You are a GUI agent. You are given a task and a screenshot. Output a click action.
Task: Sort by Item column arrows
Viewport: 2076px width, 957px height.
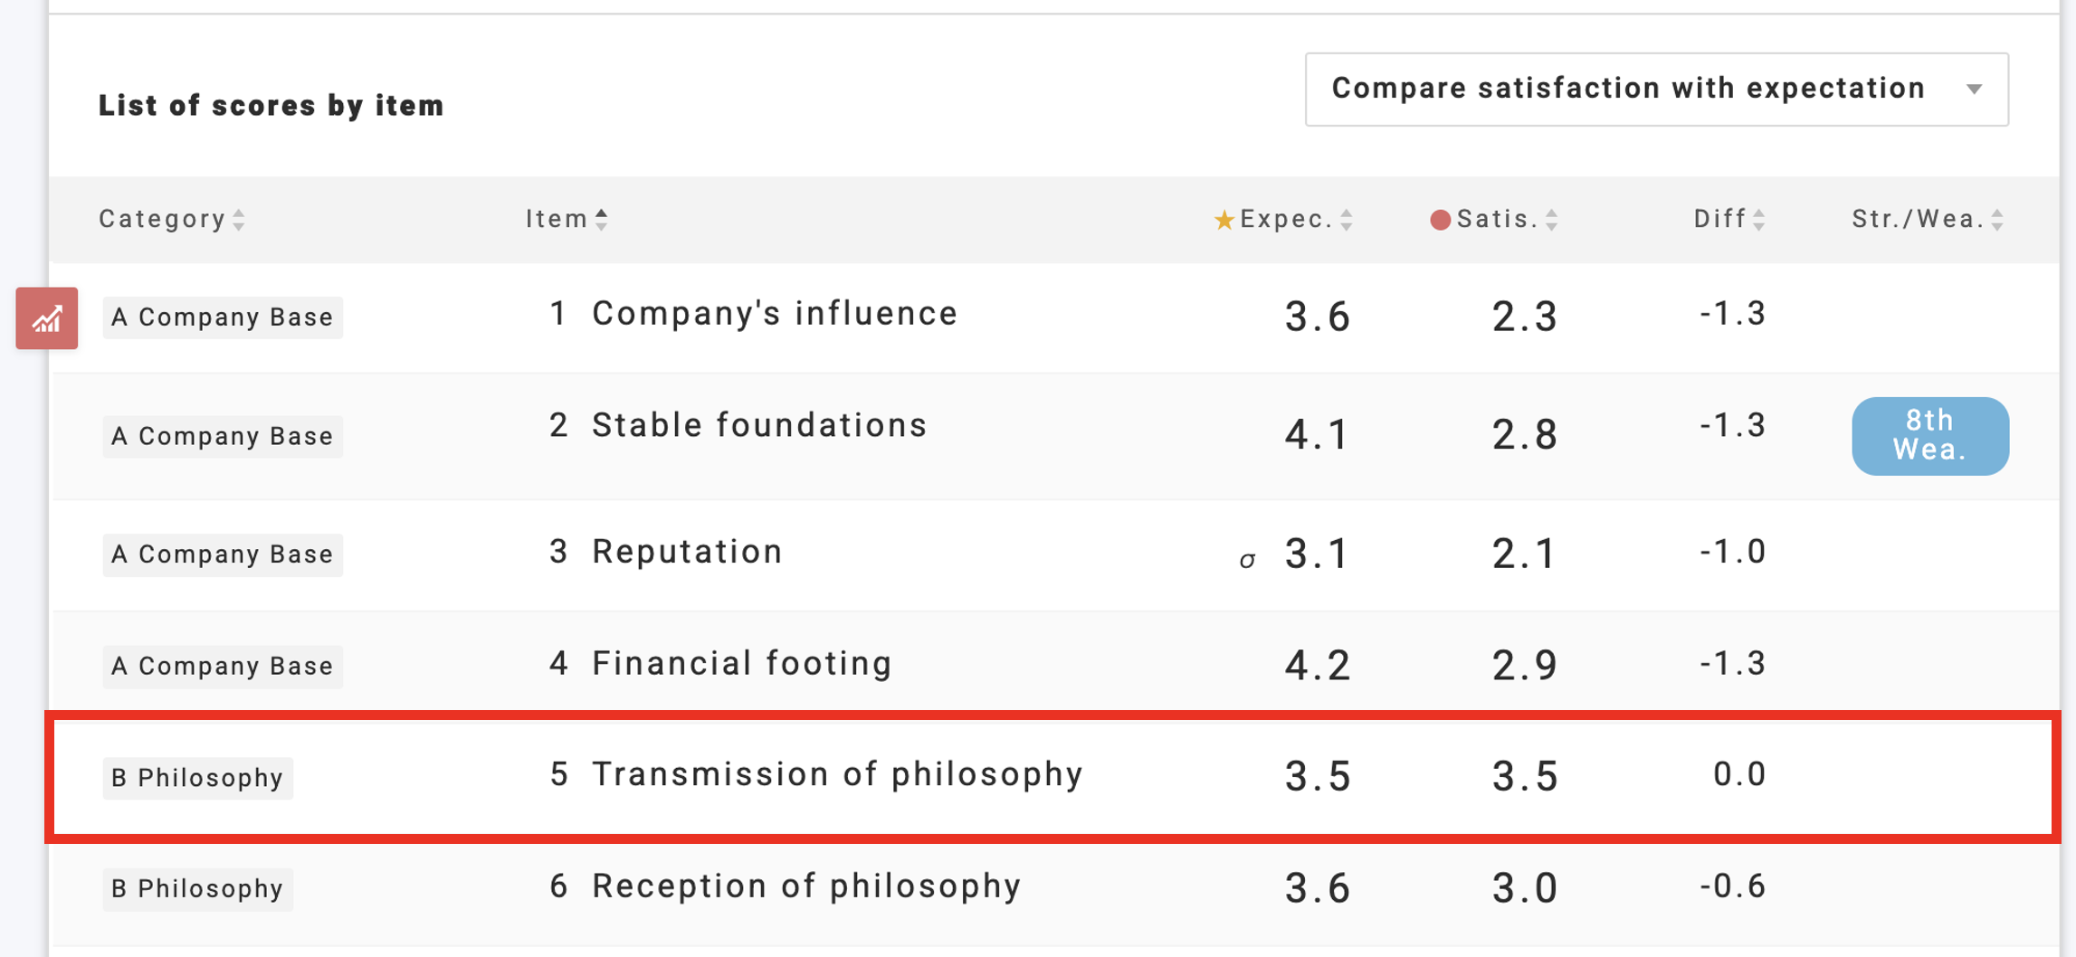click(x=602, y=219)
